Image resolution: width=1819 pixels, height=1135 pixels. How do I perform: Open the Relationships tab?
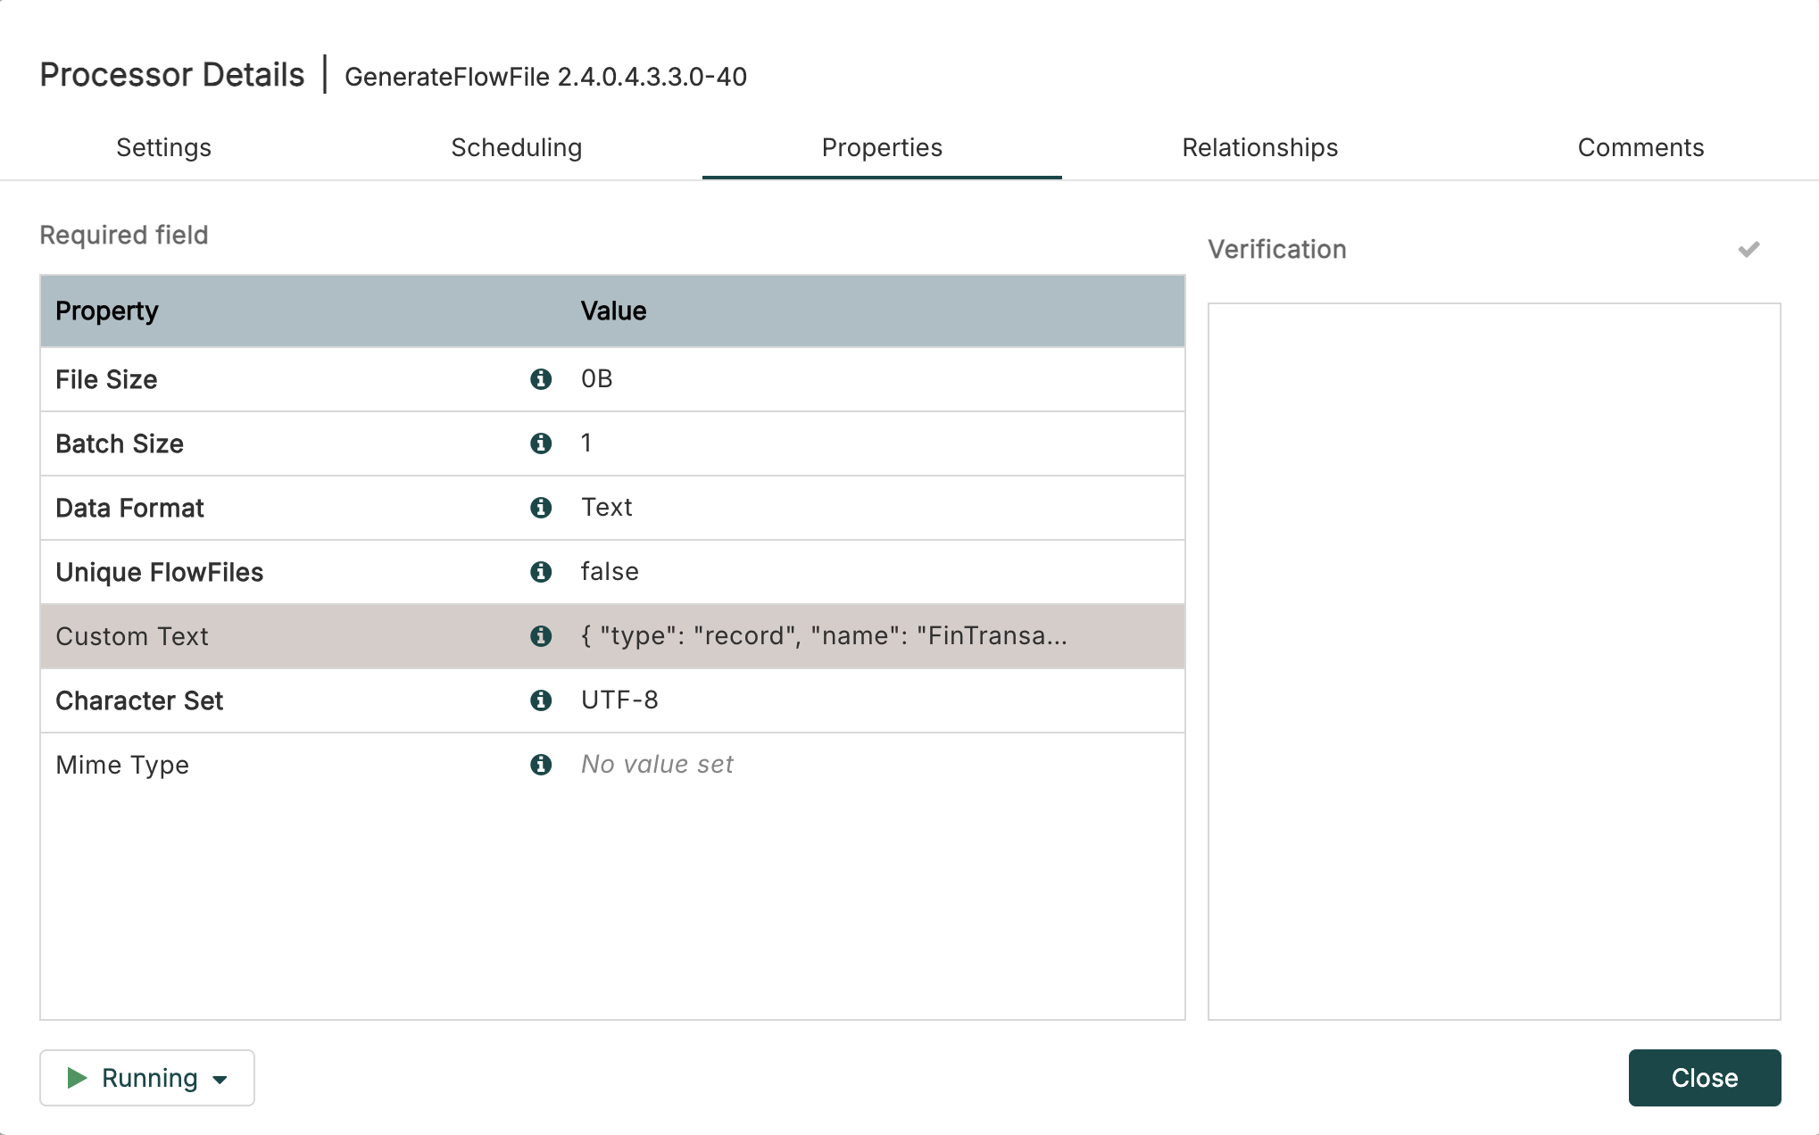coord(1259,147)
